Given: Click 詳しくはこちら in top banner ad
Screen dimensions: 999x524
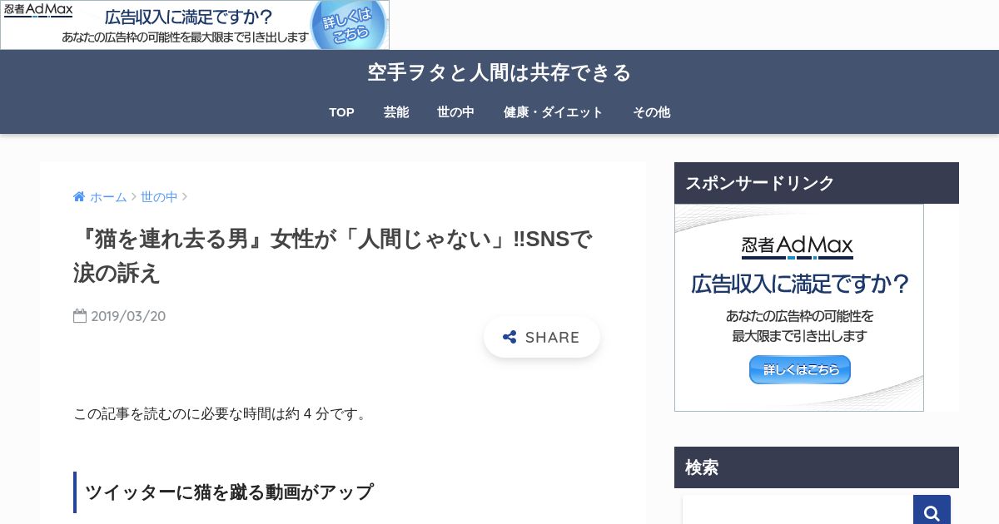Looking at the screenshot, I should point(350,25).
